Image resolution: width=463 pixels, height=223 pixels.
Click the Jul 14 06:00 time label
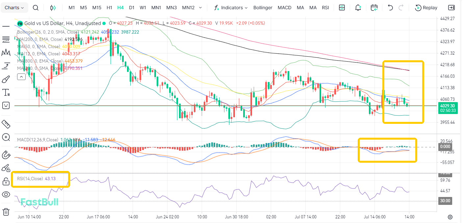tap(375, 217)
